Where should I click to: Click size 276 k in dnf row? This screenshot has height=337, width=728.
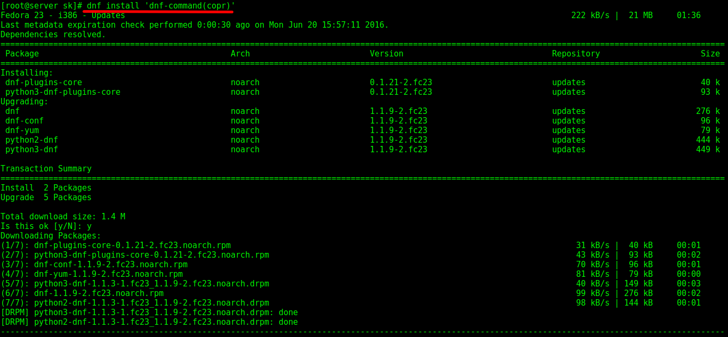(x=708, y=111)
